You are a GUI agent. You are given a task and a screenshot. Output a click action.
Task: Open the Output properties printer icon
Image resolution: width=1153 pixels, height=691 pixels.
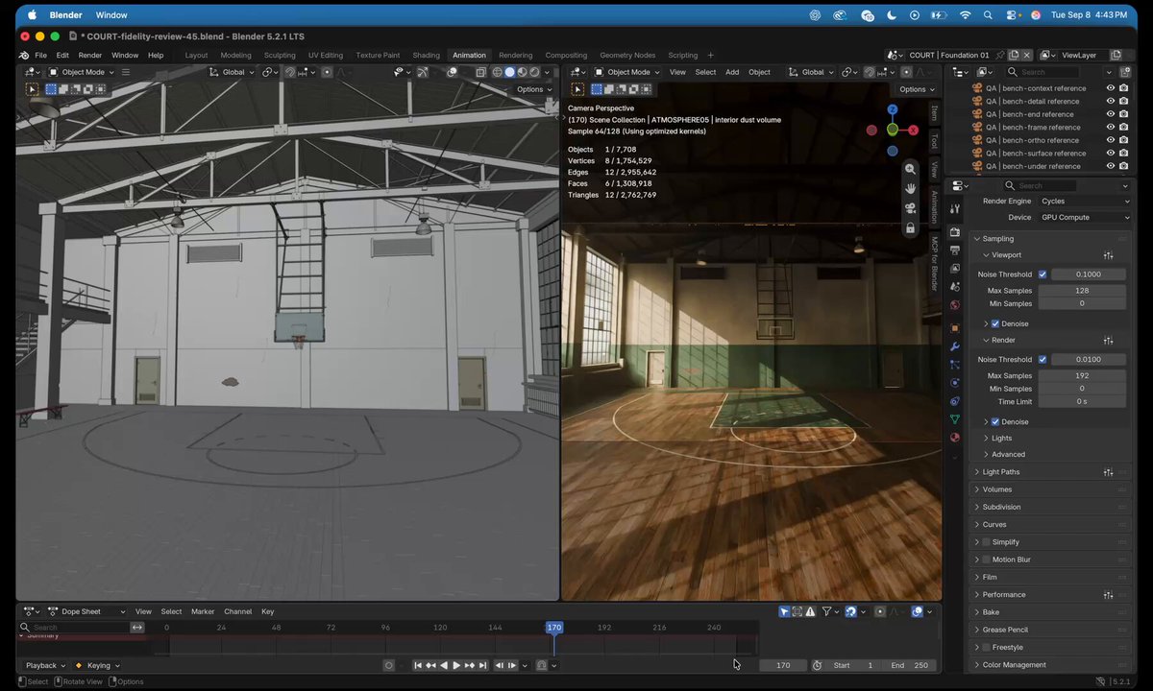pos(955,250)
